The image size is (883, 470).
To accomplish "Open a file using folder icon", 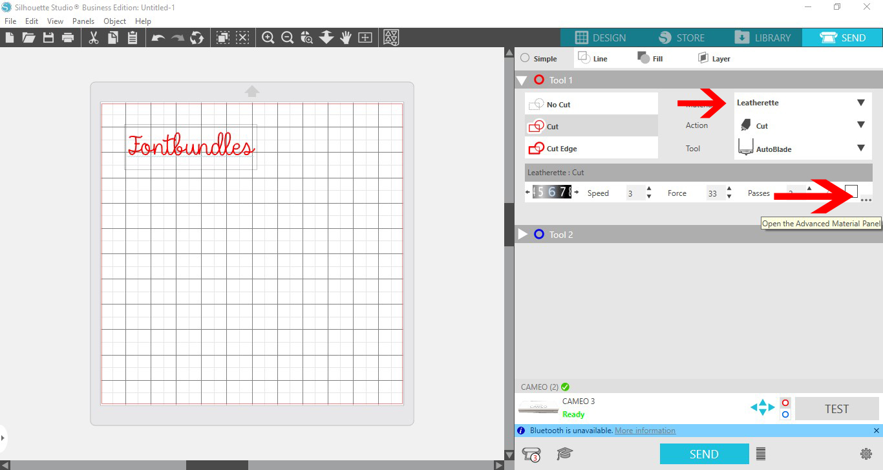I will (x=28, y=37).
